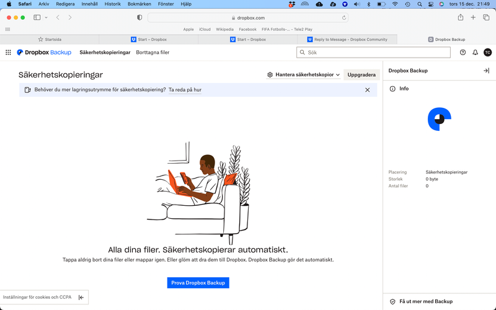Show Safari tab overview
496x310 pixels.
coord(486,17)
